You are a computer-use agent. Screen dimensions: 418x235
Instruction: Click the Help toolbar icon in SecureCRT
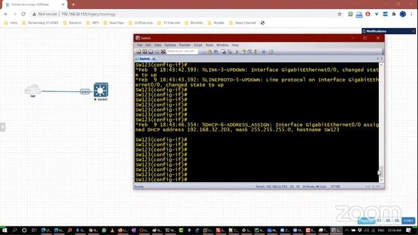[x=263, y=52]
